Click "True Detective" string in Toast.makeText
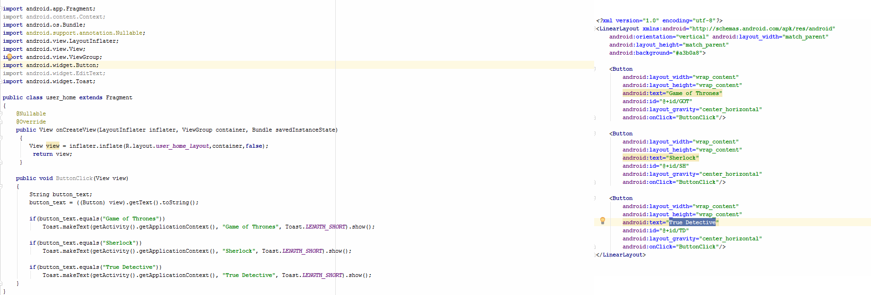Viewport: 871px width, 295px height. 249,275
